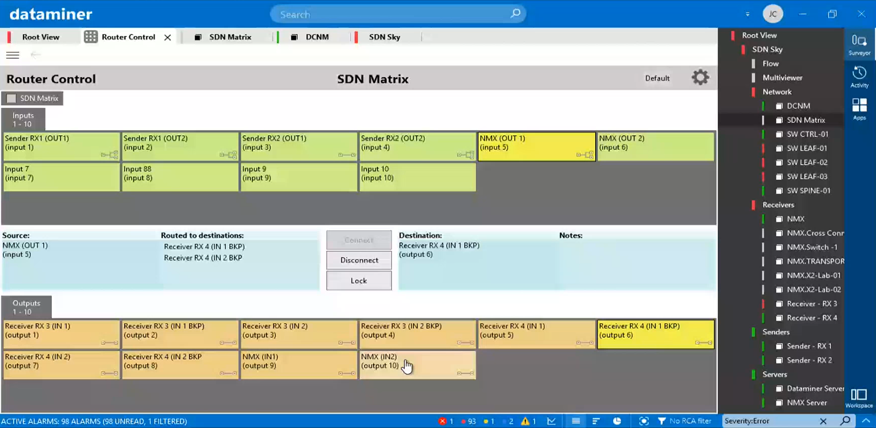Click the No RCA filter funnel

tap(662, 421)
